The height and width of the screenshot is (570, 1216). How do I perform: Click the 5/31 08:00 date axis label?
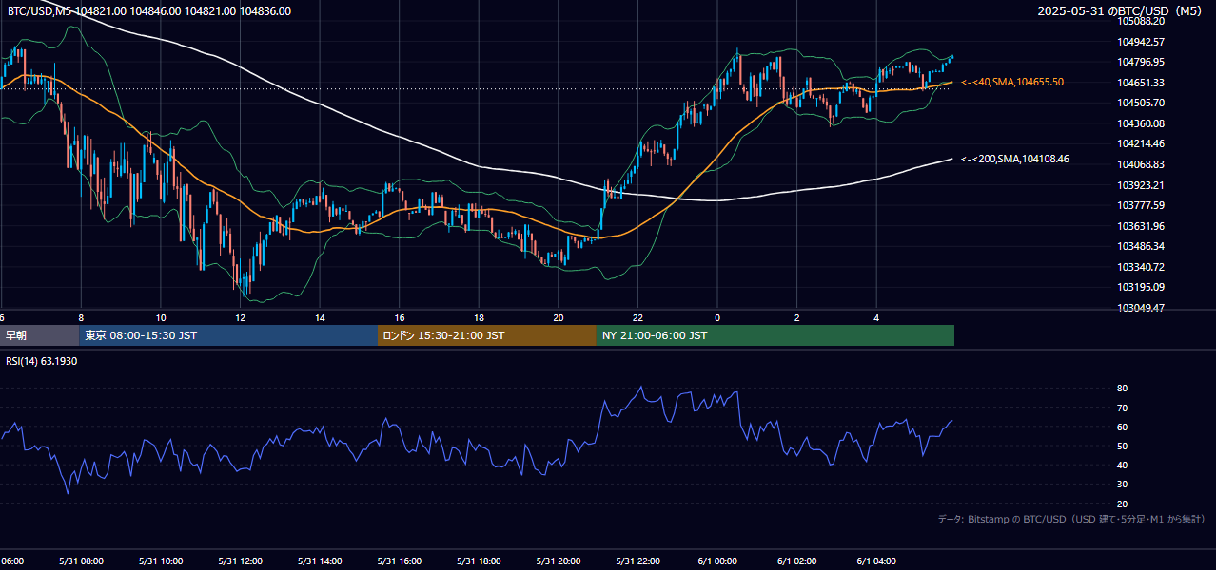click(81, 560)
